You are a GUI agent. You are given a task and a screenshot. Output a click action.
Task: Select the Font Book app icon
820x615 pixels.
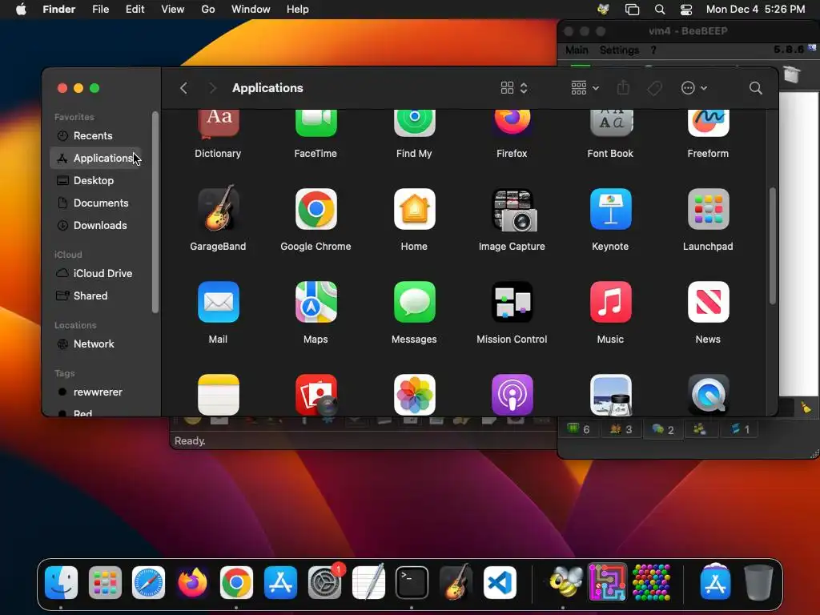610,123
